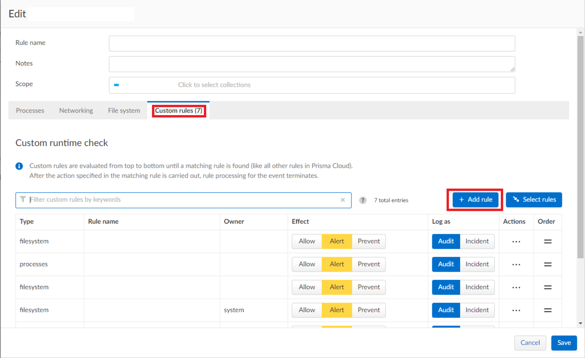
Task: Click the 'Custom runtime check' heading
Action: click(x=62, y=143)
